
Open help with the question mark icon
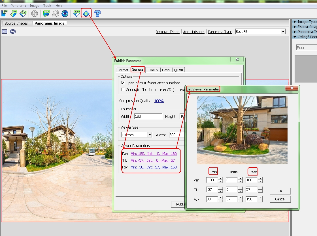(x=97, y=13)
